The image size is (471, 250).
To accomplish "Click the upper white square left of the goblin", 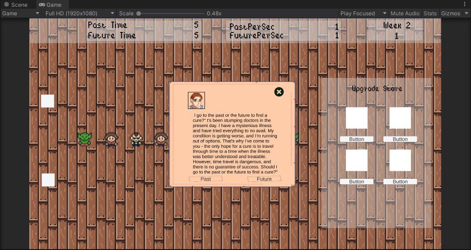I will pos(47,101).
